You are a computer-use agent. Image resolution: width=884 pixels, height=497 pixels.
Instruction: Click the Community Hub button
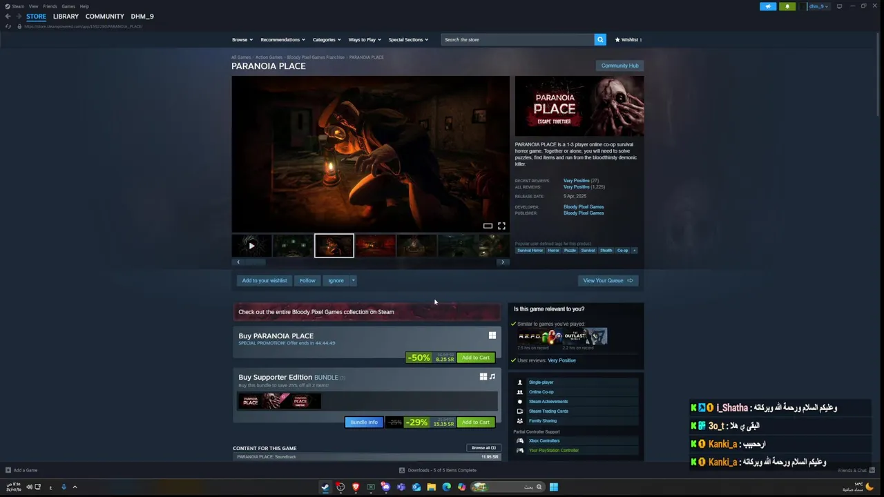point(619,66)
